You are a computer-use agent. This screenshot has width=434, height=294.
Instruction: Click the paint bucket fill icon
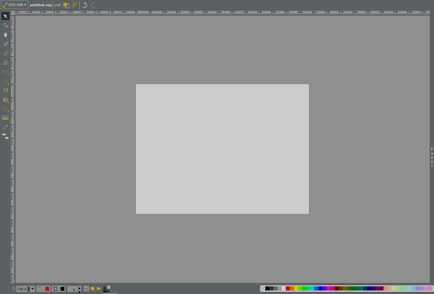click(x=40, y=289)
